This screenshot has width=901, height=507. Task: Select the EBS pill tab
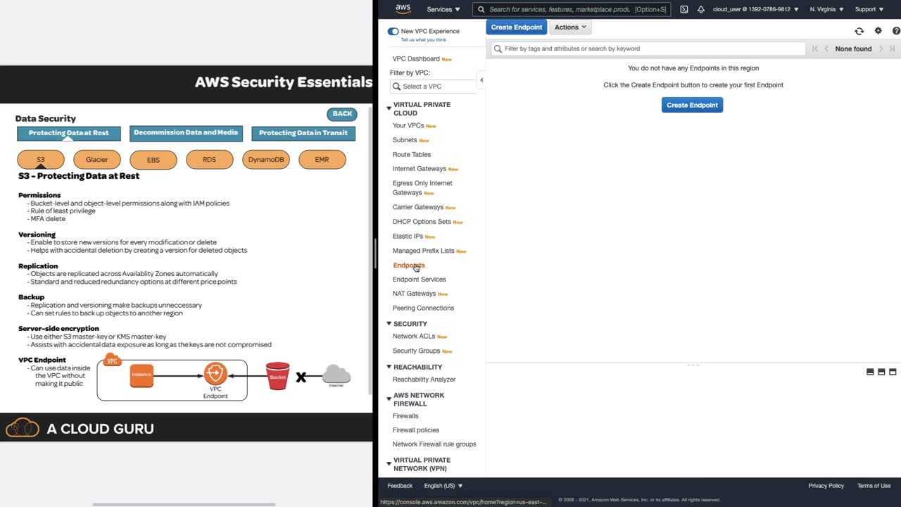[x=153, y=160]
